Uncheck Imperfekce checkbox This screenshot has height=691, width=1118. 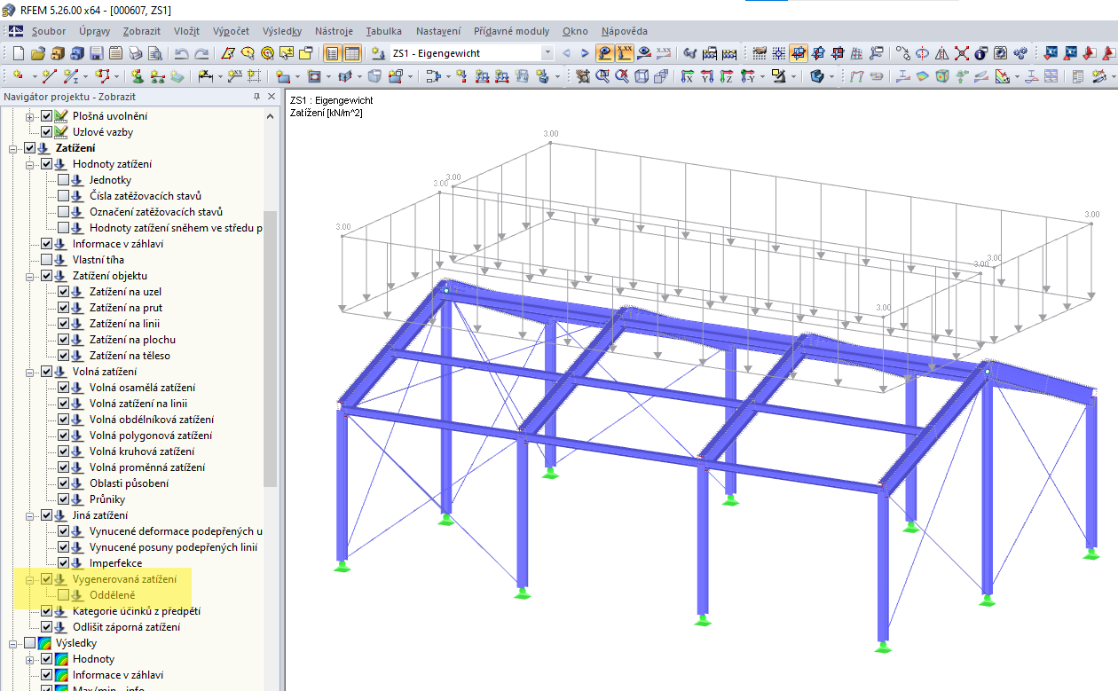[x=63, y=563]
